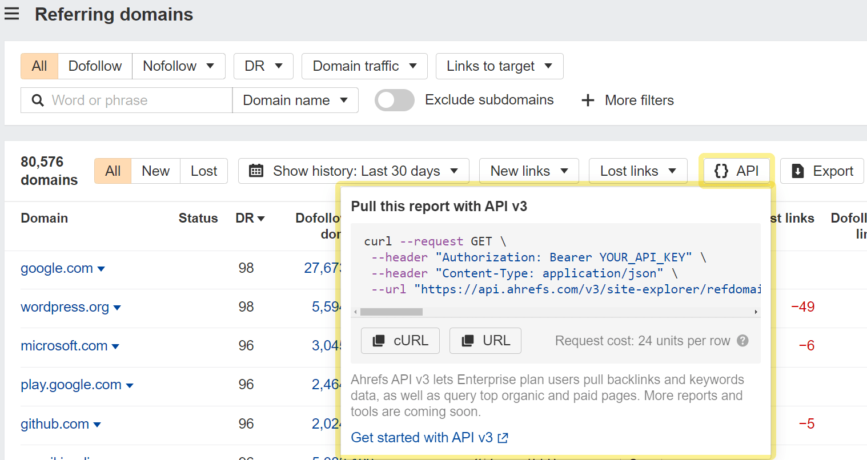Click the plus icon for More filters
The width and height of the screenshot is (867, 460).
pyautogui.click(x=588, y=100)
